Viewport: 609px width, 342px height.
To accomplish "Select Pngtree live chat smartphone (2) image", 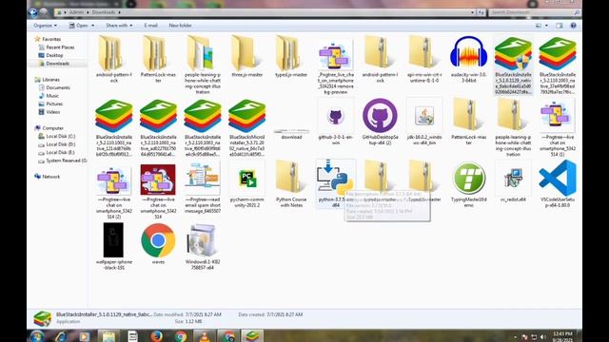I will pos(113,191).
